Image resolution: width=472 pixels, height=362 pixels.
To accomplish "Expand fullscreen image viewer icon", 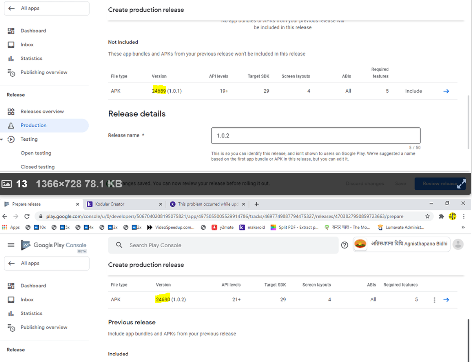I will tap(461, 184).
